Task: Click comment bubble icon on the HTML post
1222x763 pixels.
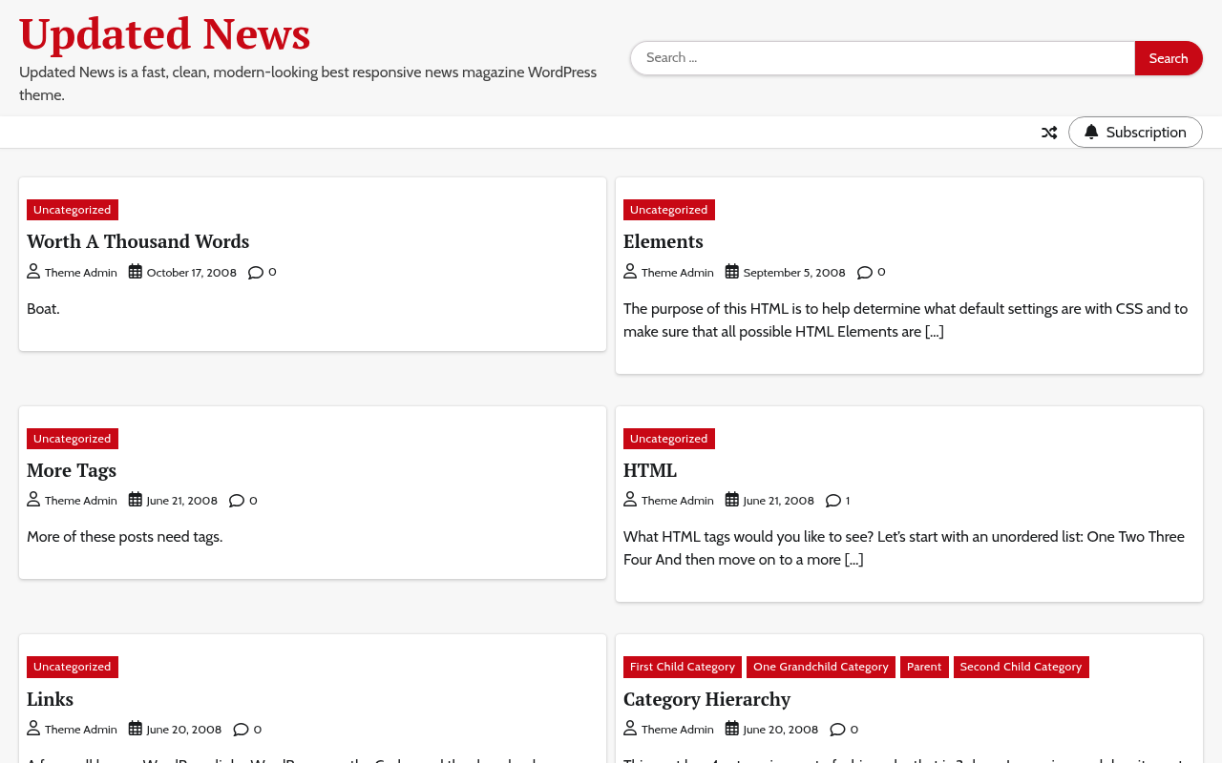Action: [833, 500]
